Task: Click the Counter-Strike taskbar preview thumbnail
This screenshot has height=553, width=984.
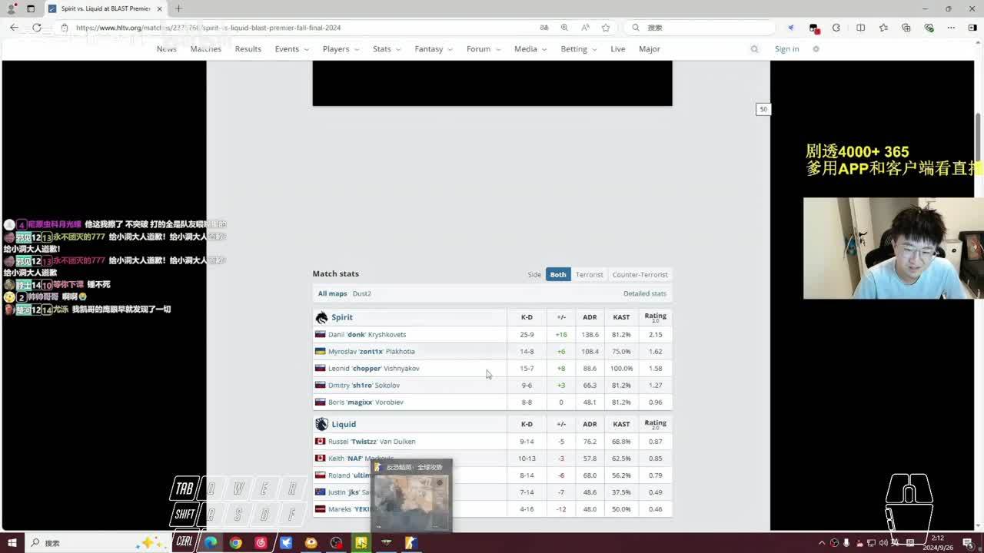Action: [411, 499]
